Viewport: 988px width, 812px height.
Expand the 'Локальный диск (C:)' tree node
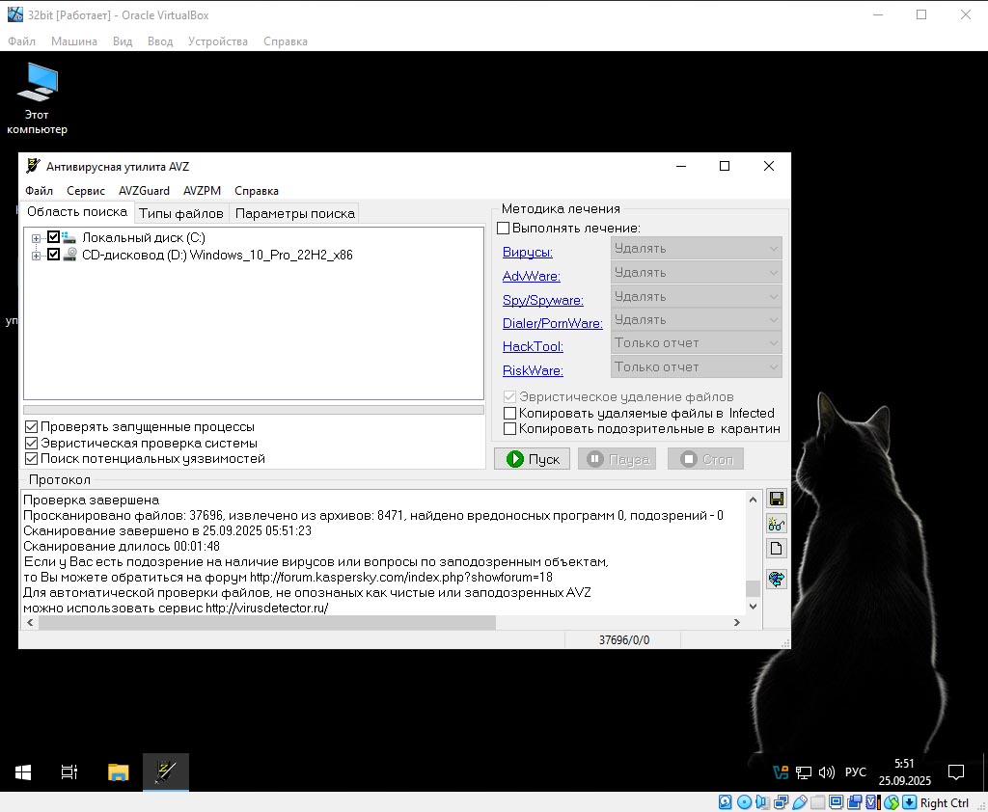37,238
